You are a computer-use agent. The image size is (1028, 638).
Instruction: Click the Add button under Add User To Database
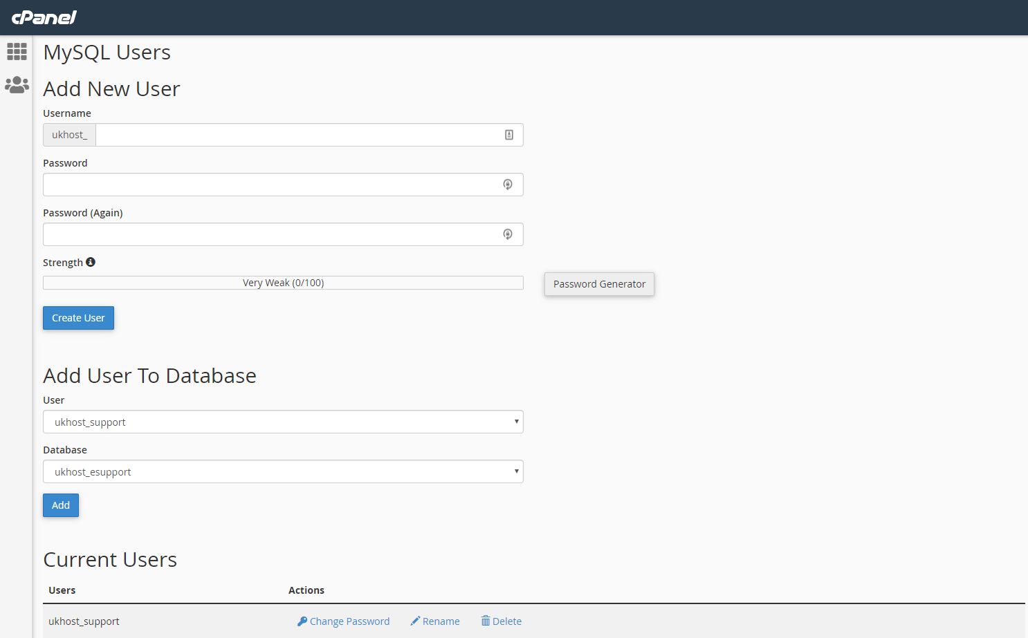60,505
